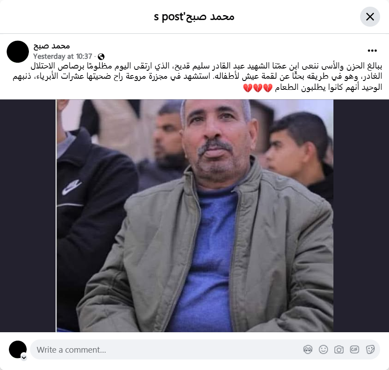
Task: Open the Yesterday at 10:37 timestamp link
Action: [63, 56]
